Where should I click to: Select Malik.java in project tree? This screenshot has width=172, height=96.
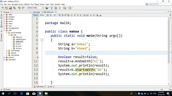(x=19, y=37)
